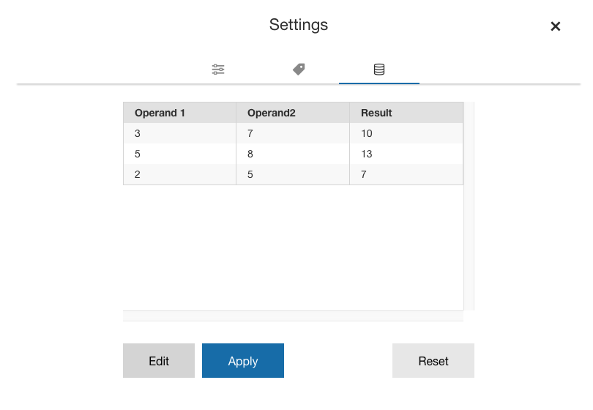Click the table's horizontal scrollbar track
This screenshot has height=410, width=593.
click(x=293, y=316)
